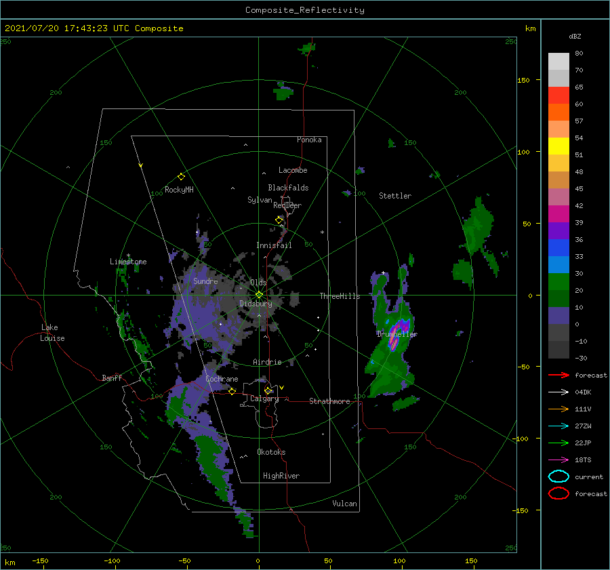This screenshot has width=610, height=570.
Task: Click the green 22JP arrow icon
Action: [x=558, y=443]
